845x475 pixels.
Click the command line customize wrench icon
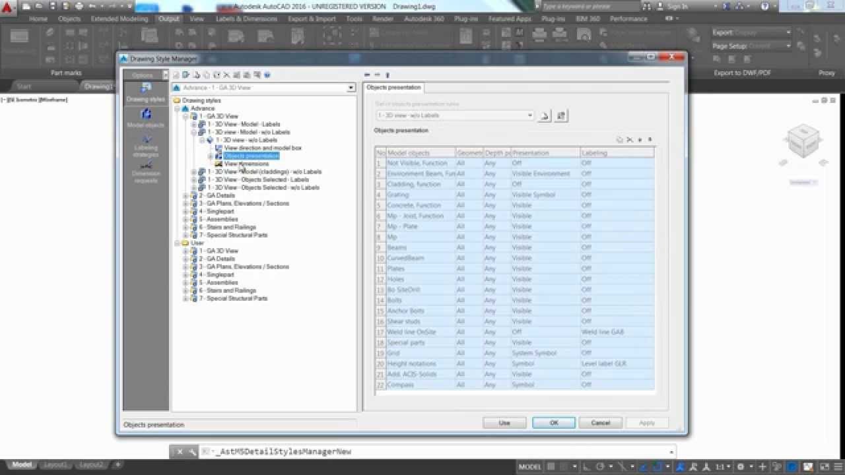[x=192, y=452]
